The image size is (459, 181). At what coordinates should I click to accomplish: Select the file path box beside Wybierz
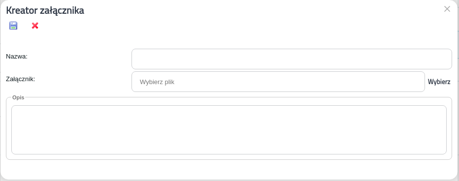(x=278, y=82)
